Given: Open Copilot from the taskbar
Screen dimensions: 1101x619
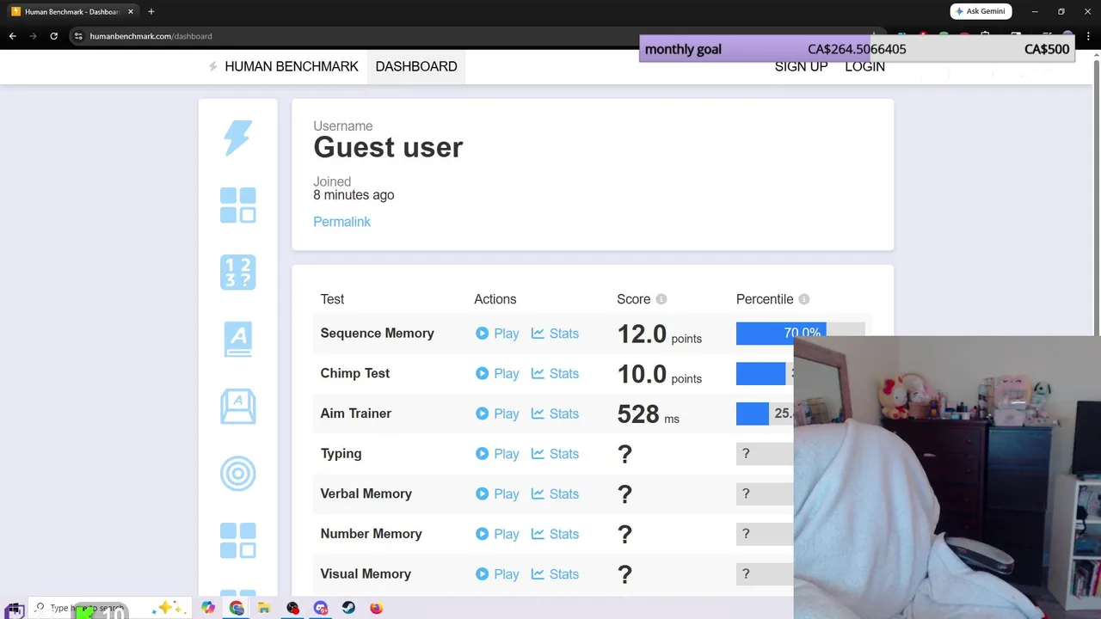Looking at the screenshot, I should 208,608.
